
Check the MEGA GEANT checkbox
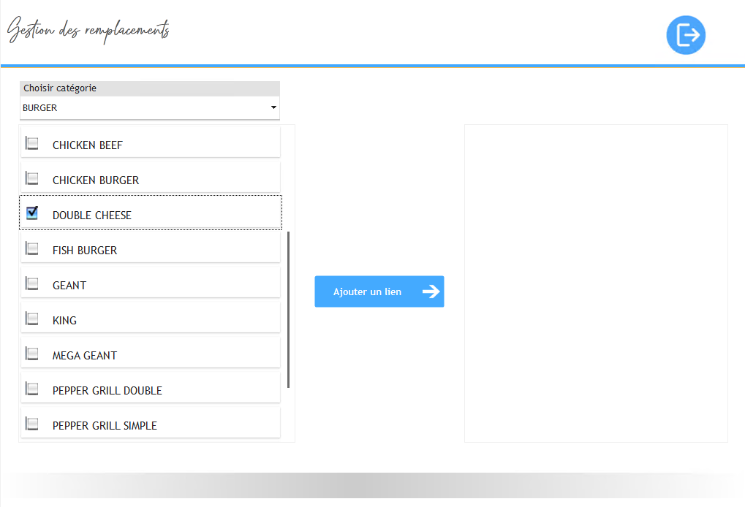(x=32, y=354)
